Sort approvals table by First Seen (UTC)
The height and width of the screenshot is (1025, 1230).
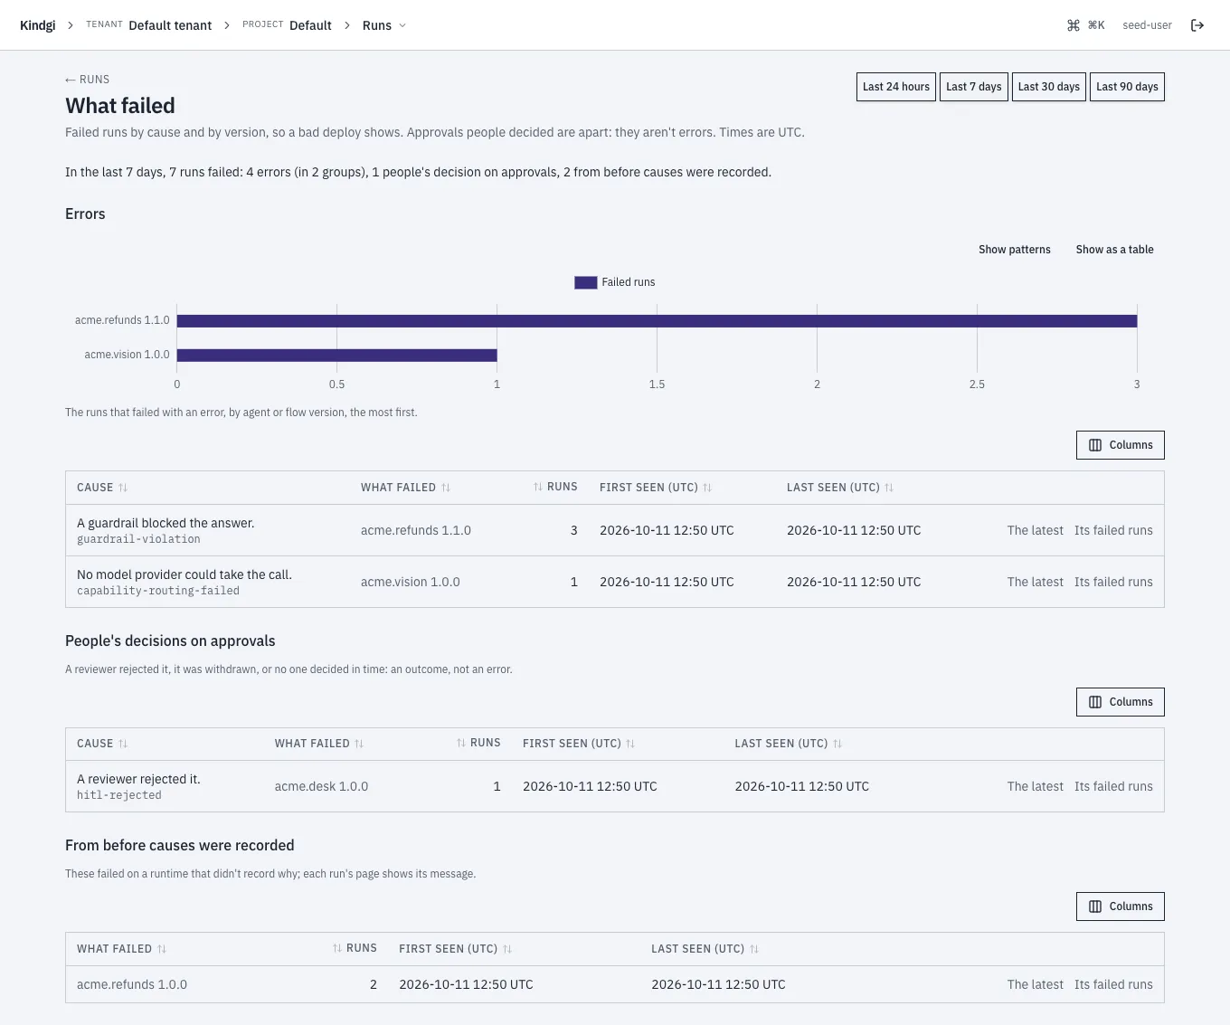click(579, 744)
